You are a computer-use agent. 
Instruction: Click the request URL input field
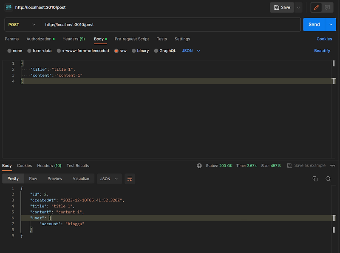coord(171,25)
